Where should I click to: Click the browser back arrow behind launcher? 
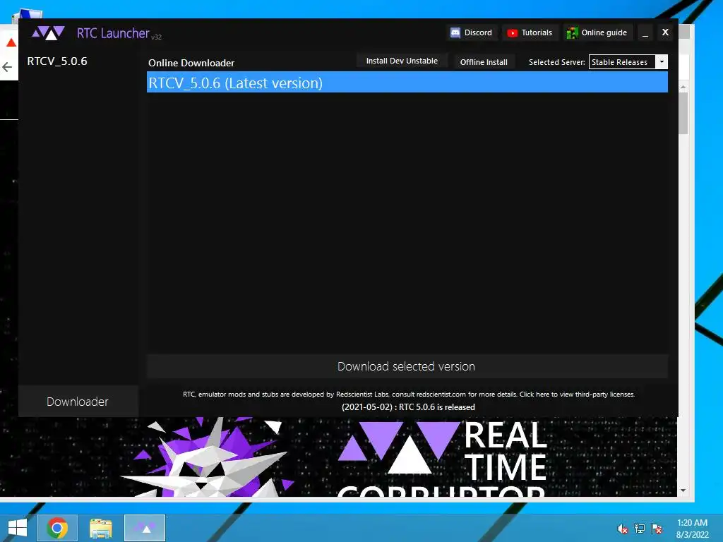(x=7, y=67)
